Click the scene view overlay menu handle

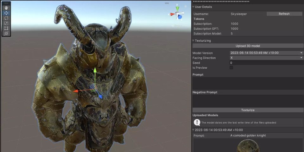[x=167, y=3]
